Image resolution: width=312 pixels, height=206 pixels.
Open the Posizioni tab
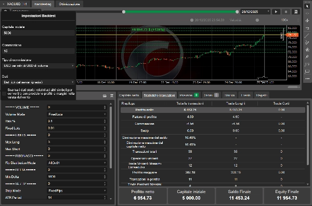coord(189,95)
